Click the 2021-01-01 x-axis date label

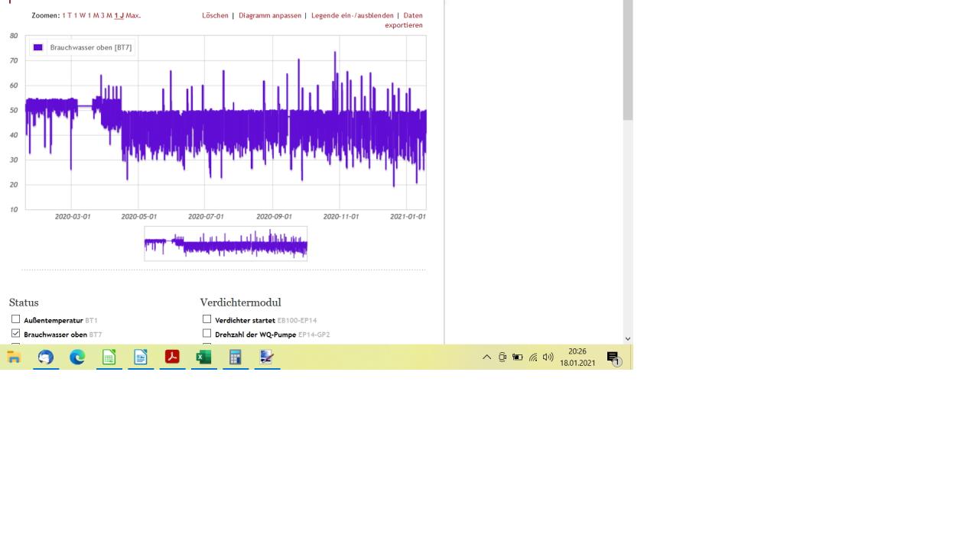[x=408, y=217]
